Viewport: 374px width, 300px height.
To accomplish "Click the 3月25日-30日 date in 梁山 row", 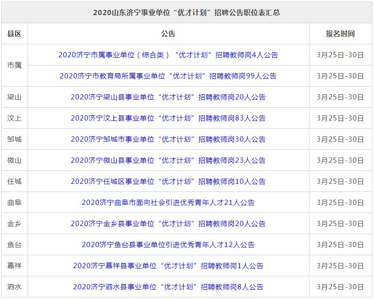I will pos(340,97).
